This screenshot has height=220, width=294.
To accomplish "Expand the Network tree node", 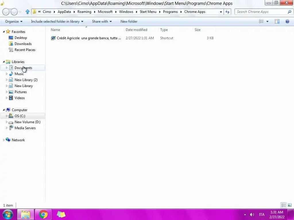I will click(x=4, y=140).
